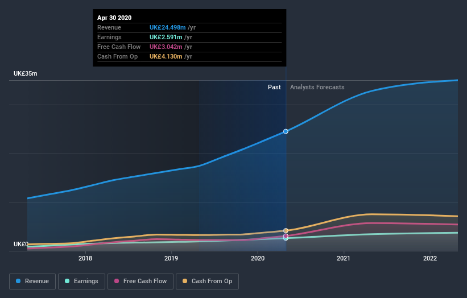Toggle the Free Cash Flow legend button
The image size is (467, 298).
tap(140, 282)
